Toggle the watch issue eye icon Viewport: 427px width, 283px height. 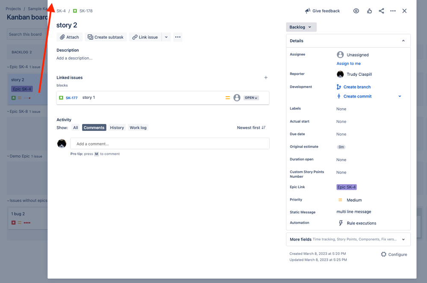click(x=356, y=11)
